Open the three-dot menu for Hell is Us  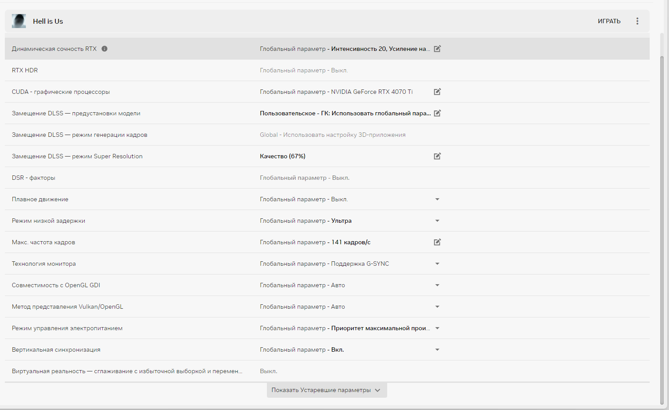pyautogui.click(x=637, y=21)
